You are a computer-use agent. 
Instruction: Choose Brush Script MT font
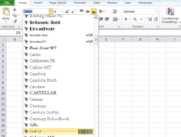[x=58, y=48]
